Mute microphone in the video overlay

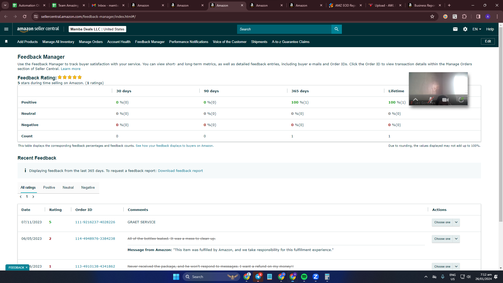pyautogui.click(x=431, y=100)
